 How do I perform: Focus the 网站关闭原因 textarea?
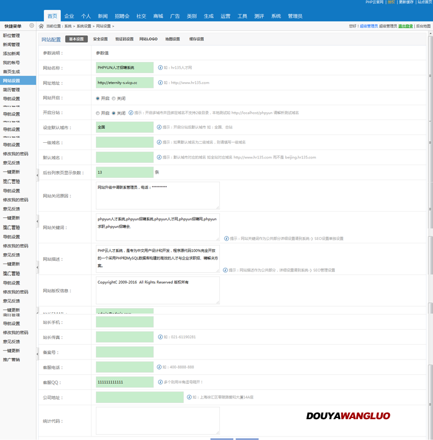coord(158,195)
